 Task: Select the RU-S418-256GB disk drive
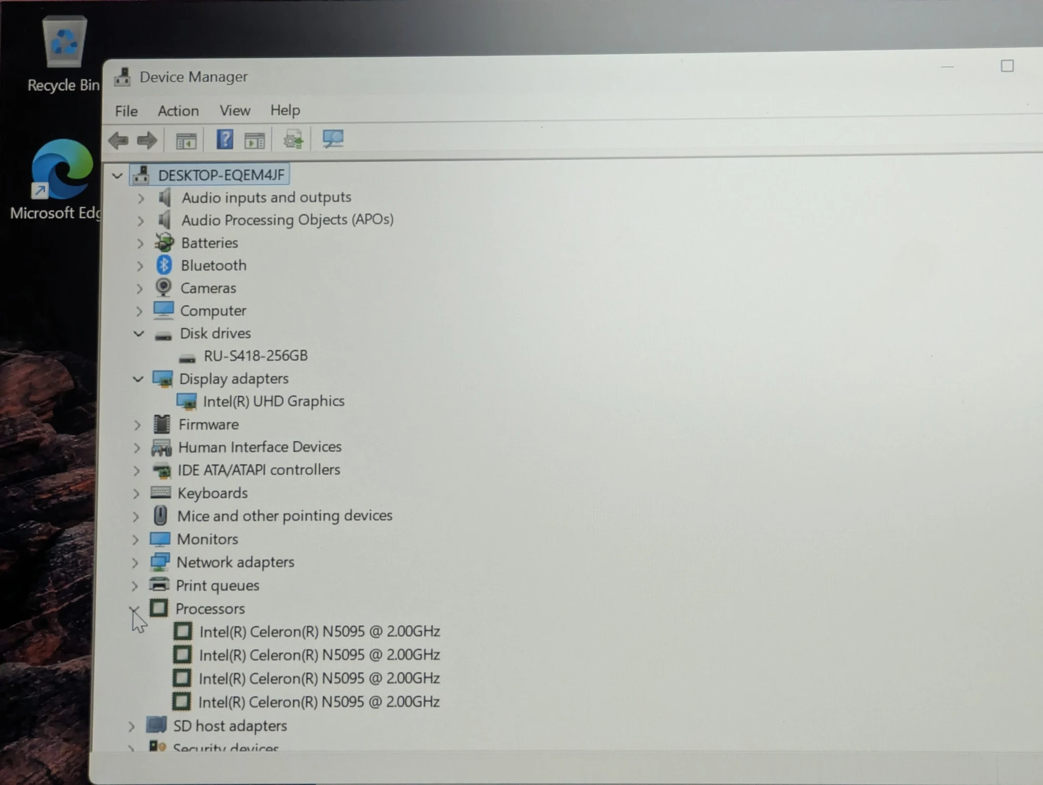click(x=243, y=356)
